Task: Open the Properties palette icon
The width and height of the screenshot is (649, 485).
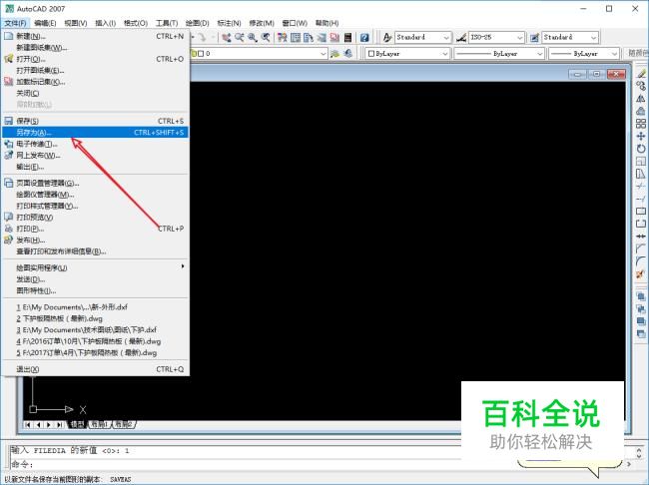Action: pos(283,38)
